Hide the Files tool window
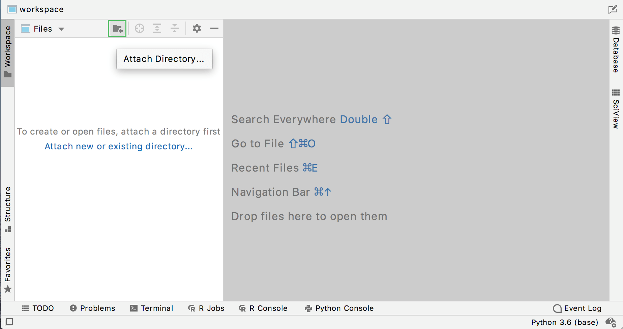Image resolution: width=623 pixels, height=329 pixels. [214, 28]
